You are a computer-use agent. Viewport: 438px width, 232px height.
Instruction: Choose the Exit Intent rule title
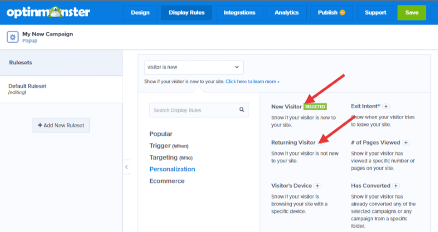[366, 106]
